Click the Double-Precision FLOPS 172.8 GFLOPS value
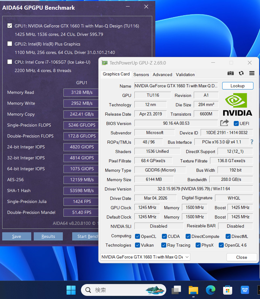 coord(81,136)
